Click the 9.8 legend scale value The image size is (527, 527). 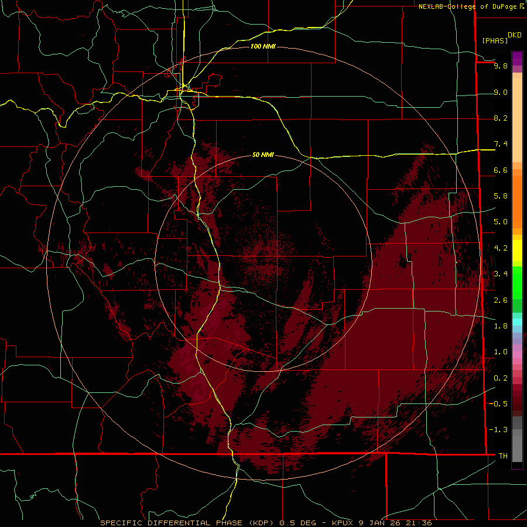coord(501,66)
